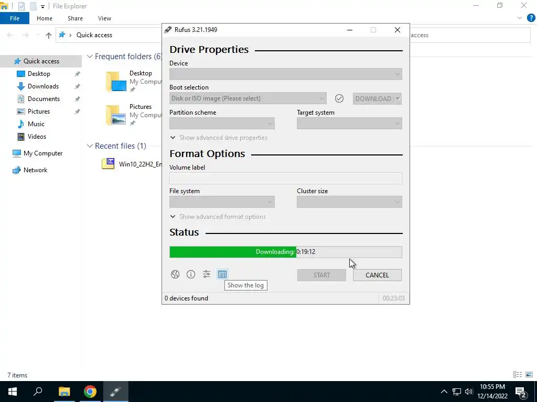This screenshot has height=402, width=537.
Task: Open the File system dropdown
Action: (222, 202)
